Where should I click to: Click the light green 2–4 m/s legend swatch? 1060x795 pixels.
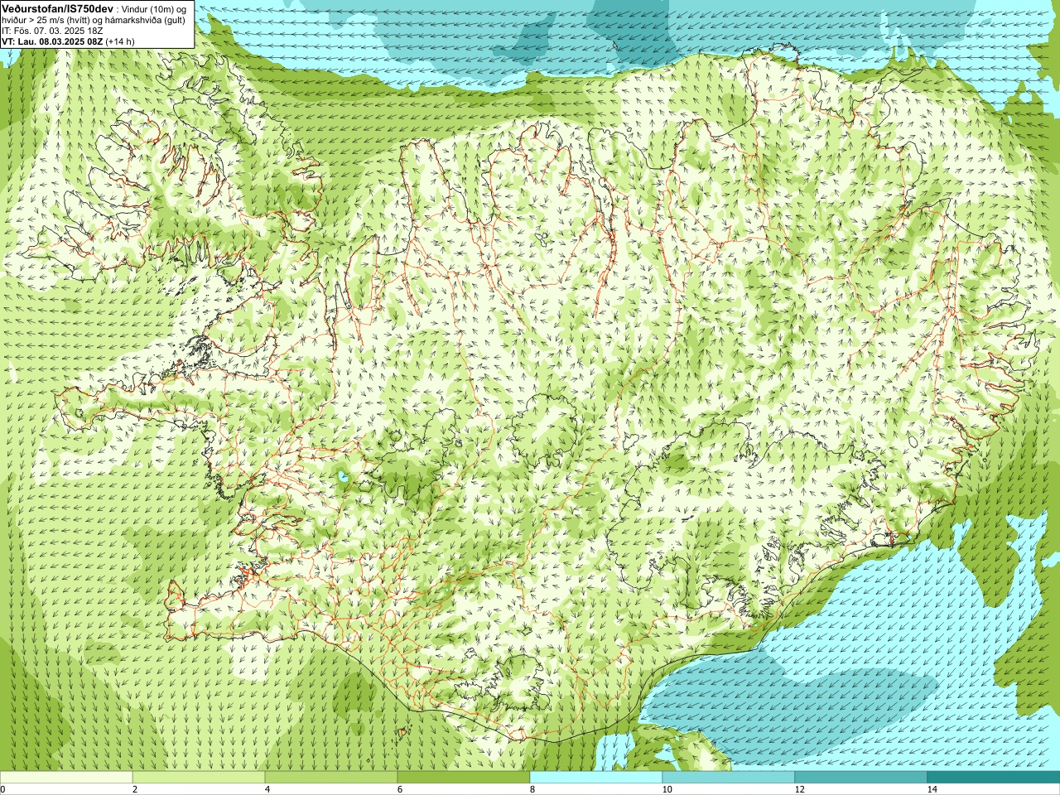[199, 778]
